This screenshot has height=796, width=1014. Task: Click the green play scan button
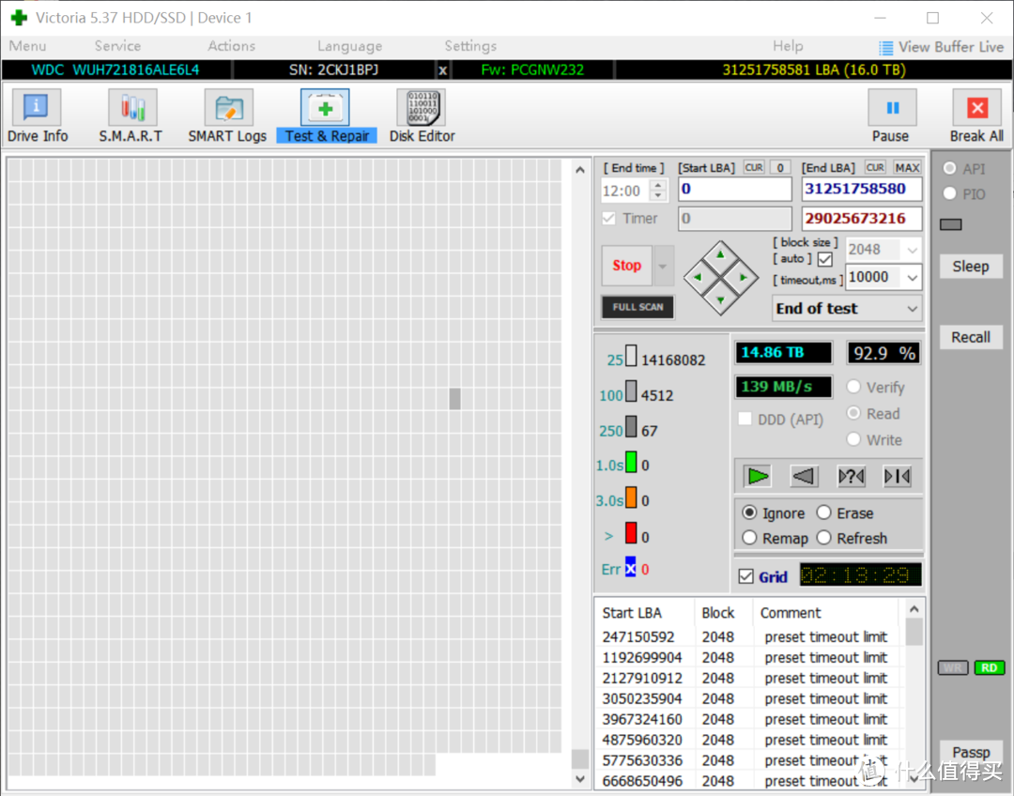[758, 477]
